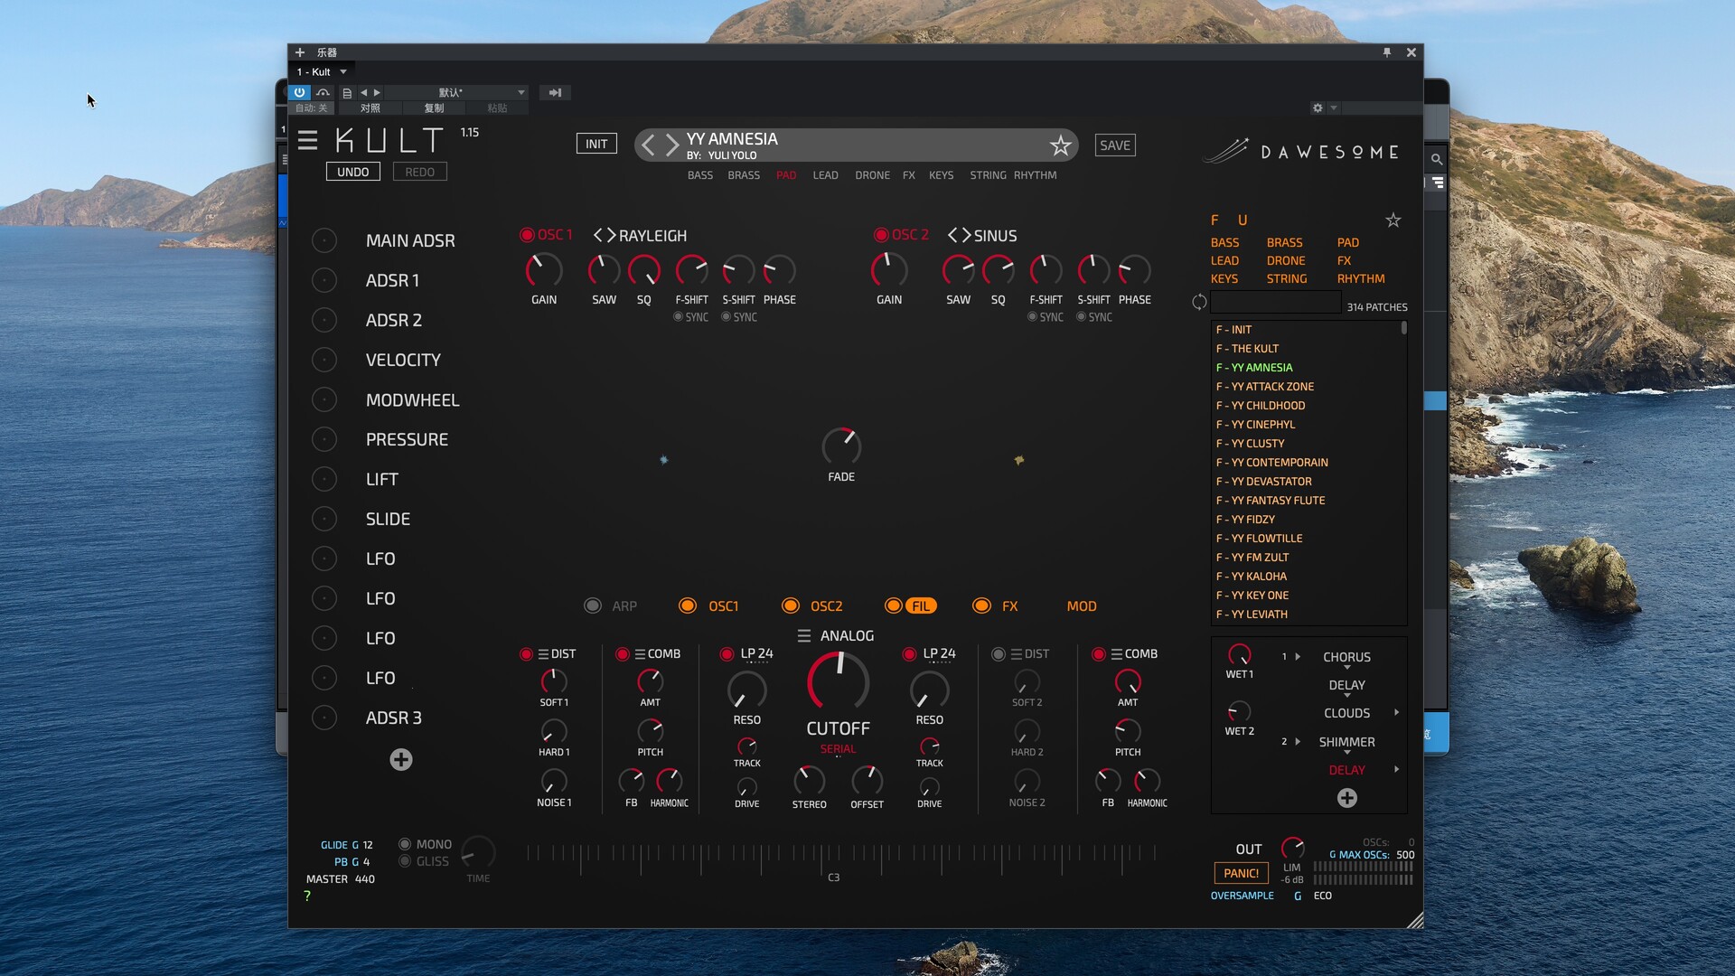Select the DRONE preset category
1735x976 pixels.
(x=872, y=175)
